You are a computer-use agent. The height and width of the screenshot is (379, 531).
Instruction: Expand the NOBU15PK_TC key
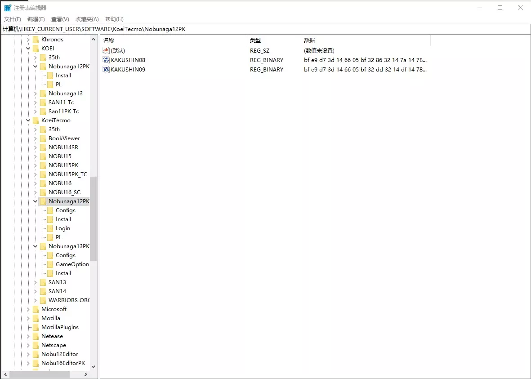pyautogui.click(x=35, y=174)
